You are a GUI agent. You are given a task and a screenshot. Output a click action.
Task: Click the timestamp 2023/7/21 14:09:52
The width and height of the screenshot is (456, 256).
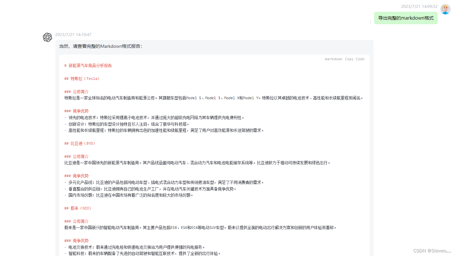point(419,6)
